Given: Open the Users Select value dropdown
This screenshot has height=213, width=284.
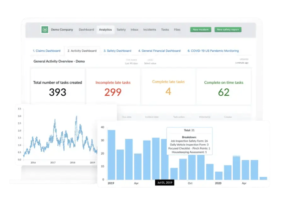Looking at the screenshot, I should click(150, 63).
